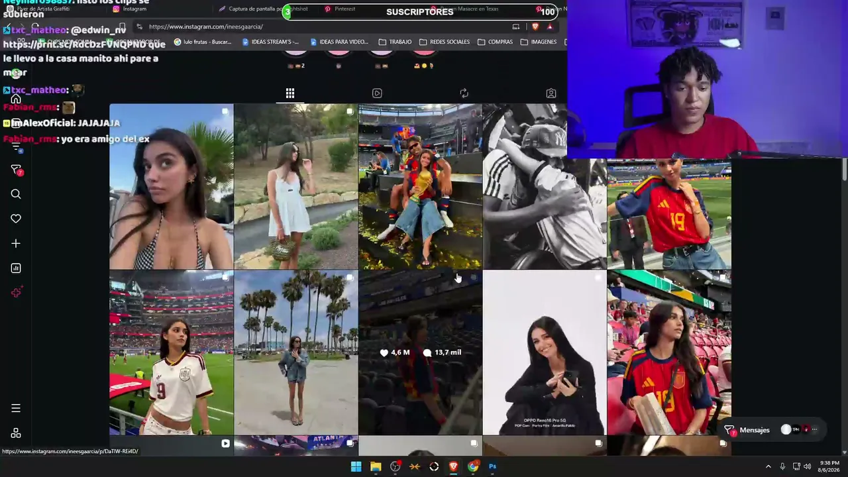Open the volume speaker icon in tray
The image size is (848, 477).
coord(807,466)
